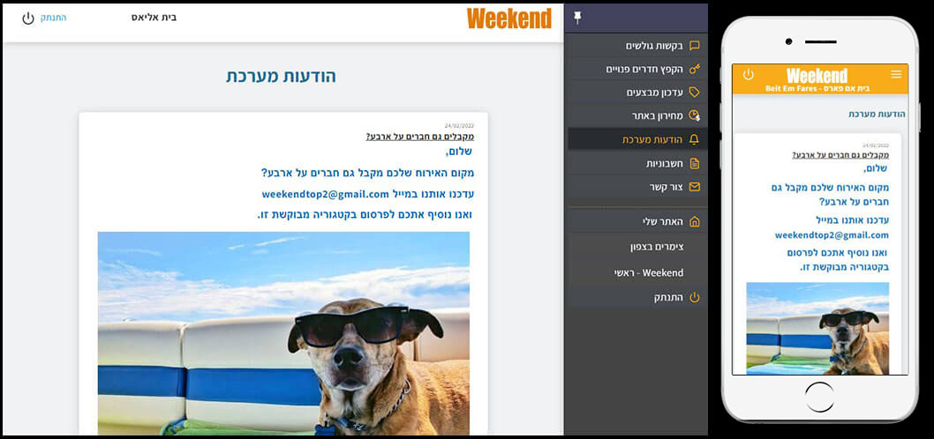
Task: Click the power icon in the desktop header
Action: tap(27, 18)
